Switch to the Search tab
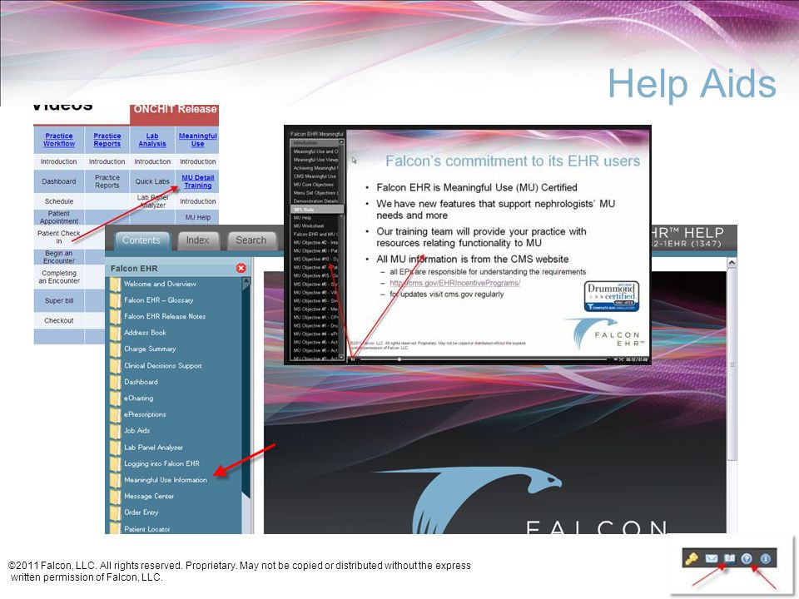The image size is (799, 599). pos(251,240)
